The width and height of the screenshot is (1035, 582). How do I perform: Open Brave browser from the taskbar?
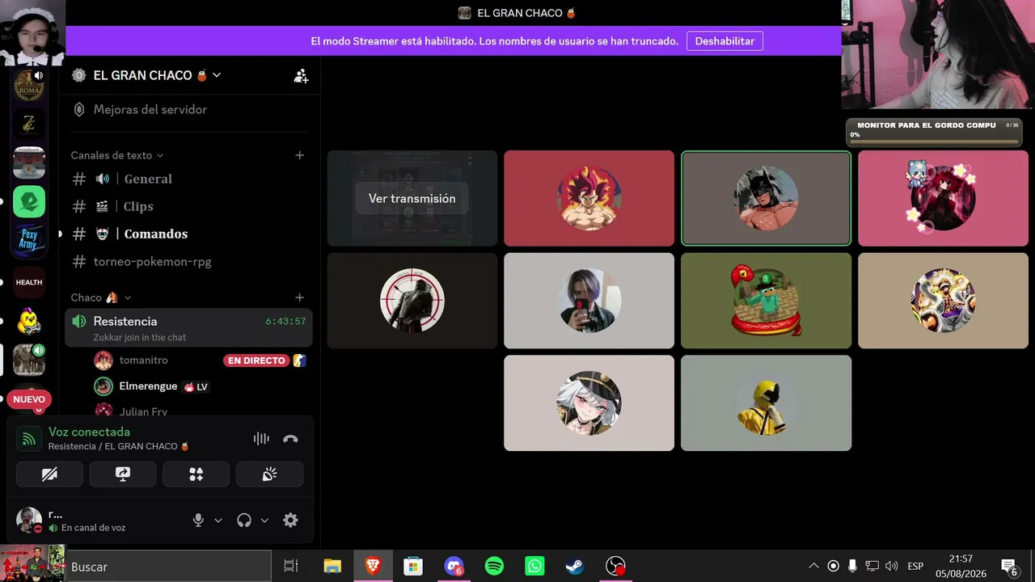373,566
